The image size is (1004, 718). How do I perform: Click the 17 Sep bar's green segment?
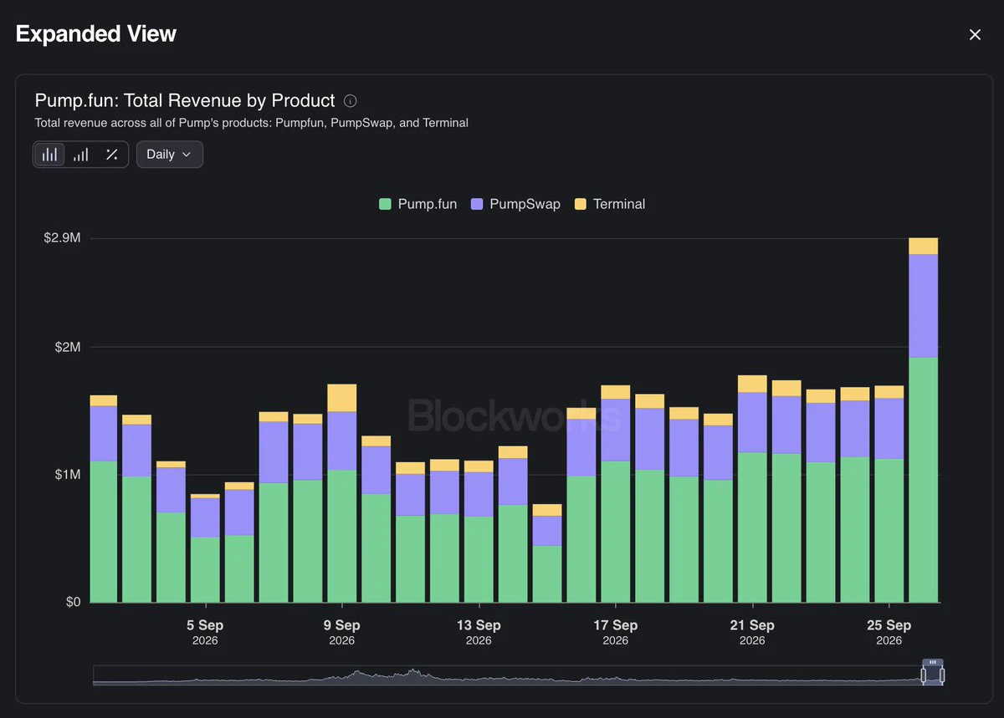point(615,532)
